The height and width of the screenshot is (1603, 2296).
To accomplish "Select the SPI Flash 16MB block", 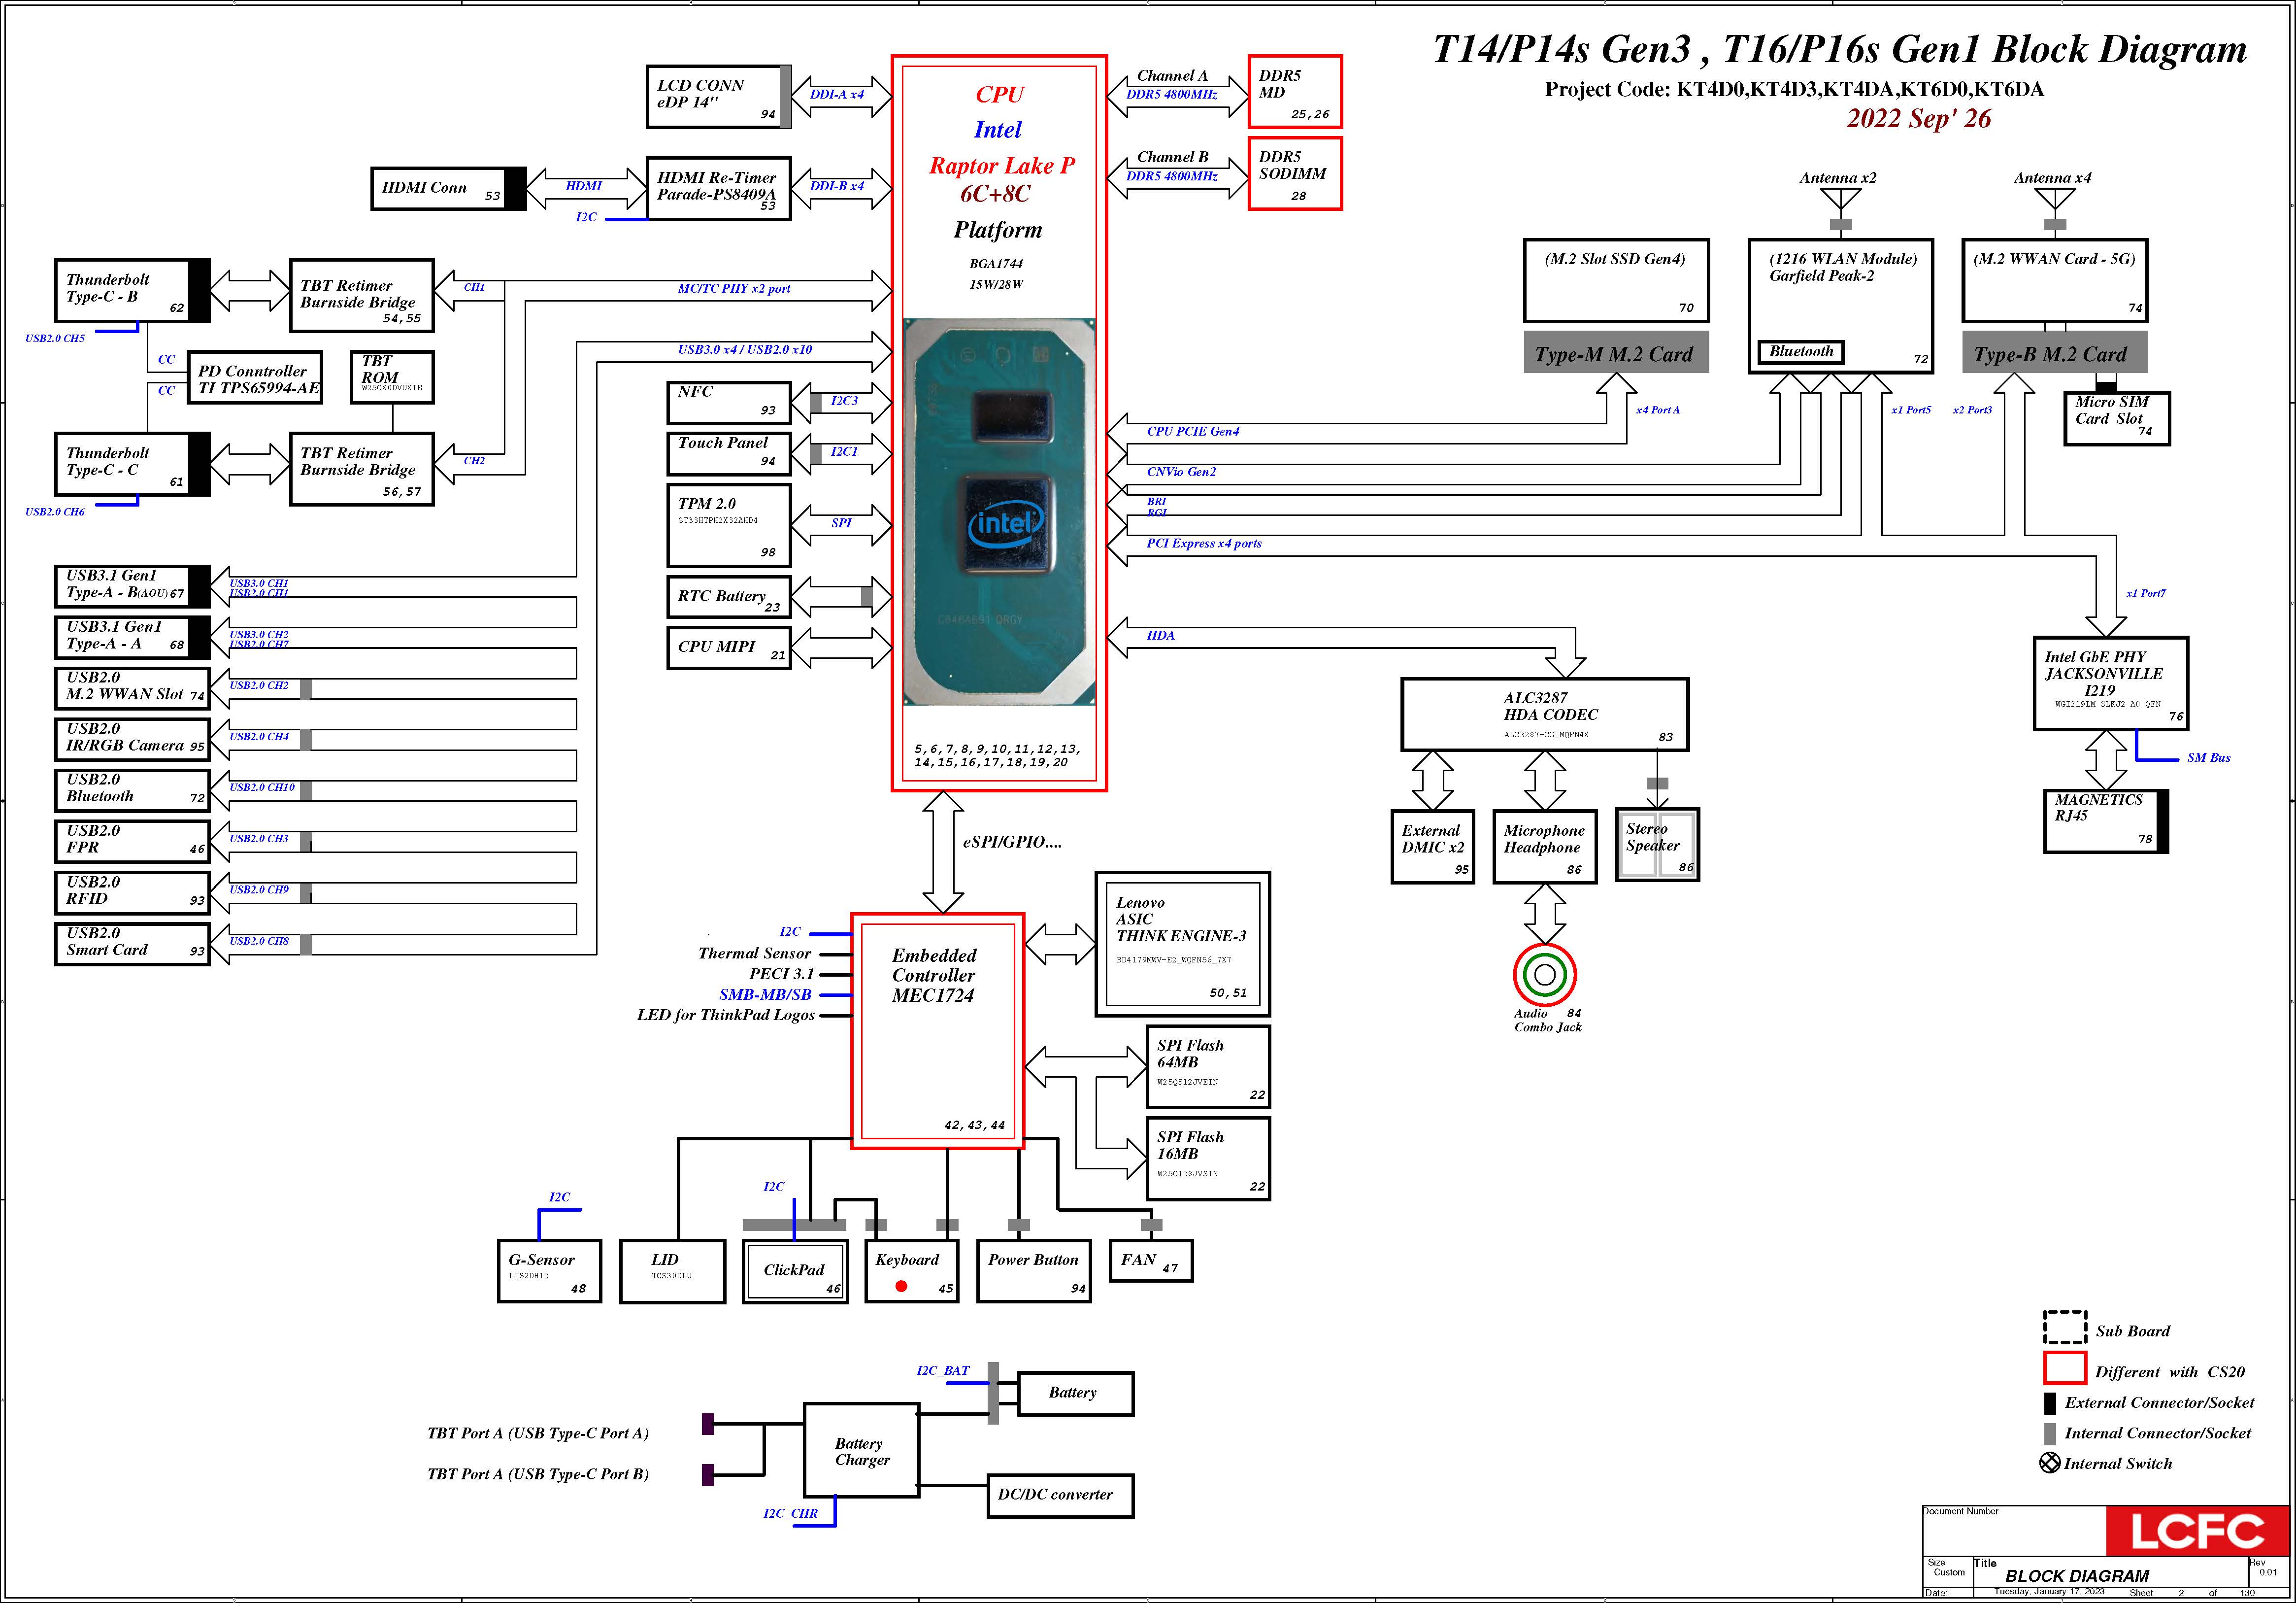I will pyautogui.click(x=1208, y=1159).
